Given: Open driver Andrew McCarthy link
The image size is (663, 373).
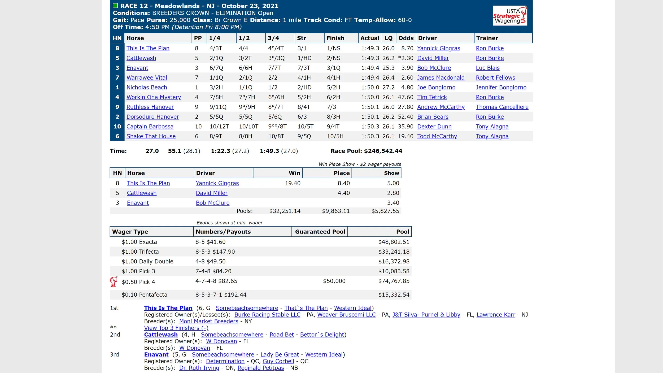Looking at the screenshot, I should pos(441,107).
